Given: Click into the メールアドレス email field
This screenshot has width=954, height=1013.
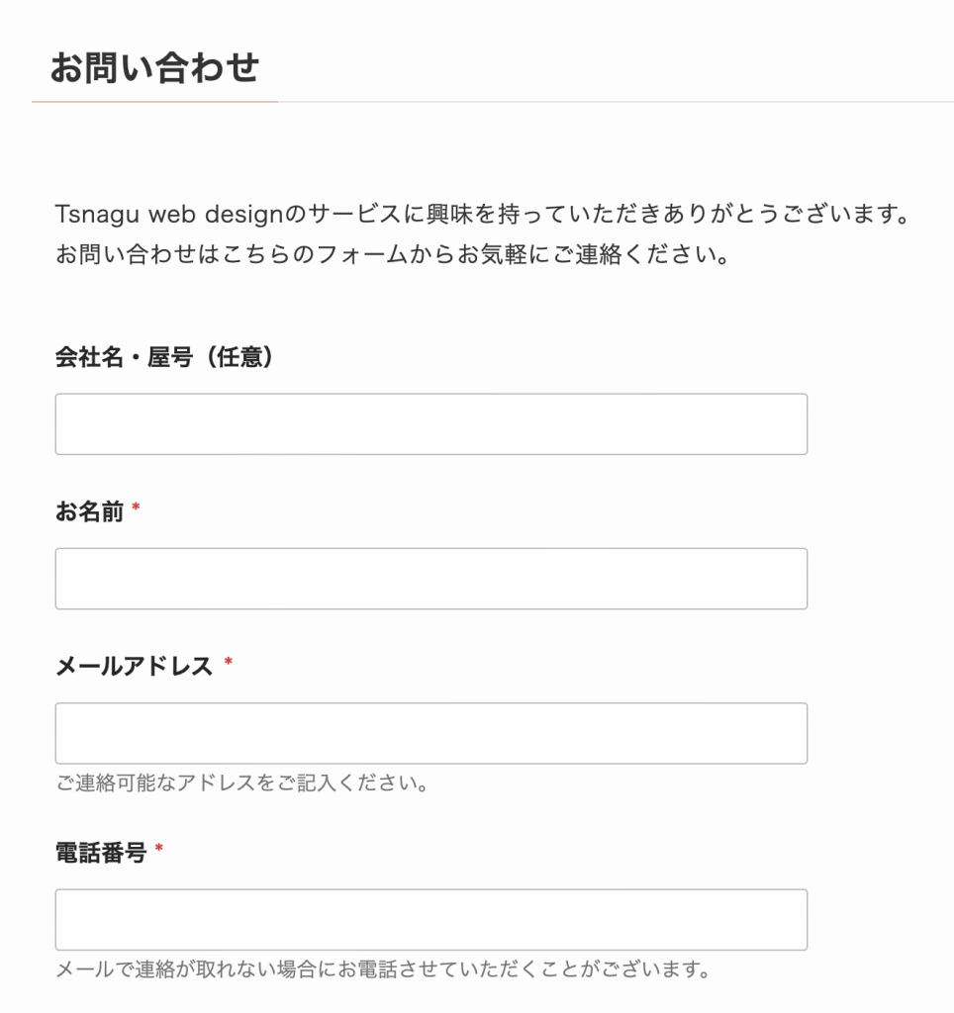Looking at the screenshot, I should (x=430, y=733).
